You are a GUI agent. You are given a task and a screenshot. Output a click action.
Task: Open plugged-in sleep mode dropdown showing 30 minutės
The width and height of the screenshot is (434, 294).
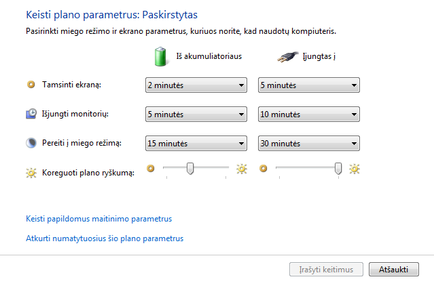pos(309,143)
